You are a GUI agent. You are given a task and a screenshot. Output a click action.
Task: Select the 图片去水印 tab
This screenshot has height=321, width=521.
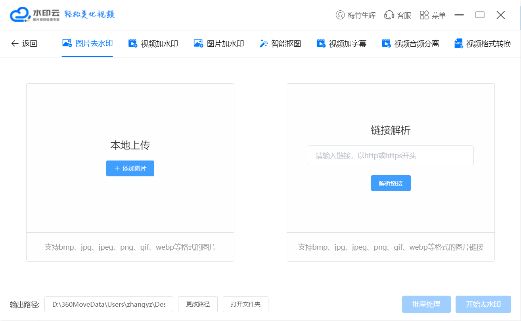(x=87, y=44)
